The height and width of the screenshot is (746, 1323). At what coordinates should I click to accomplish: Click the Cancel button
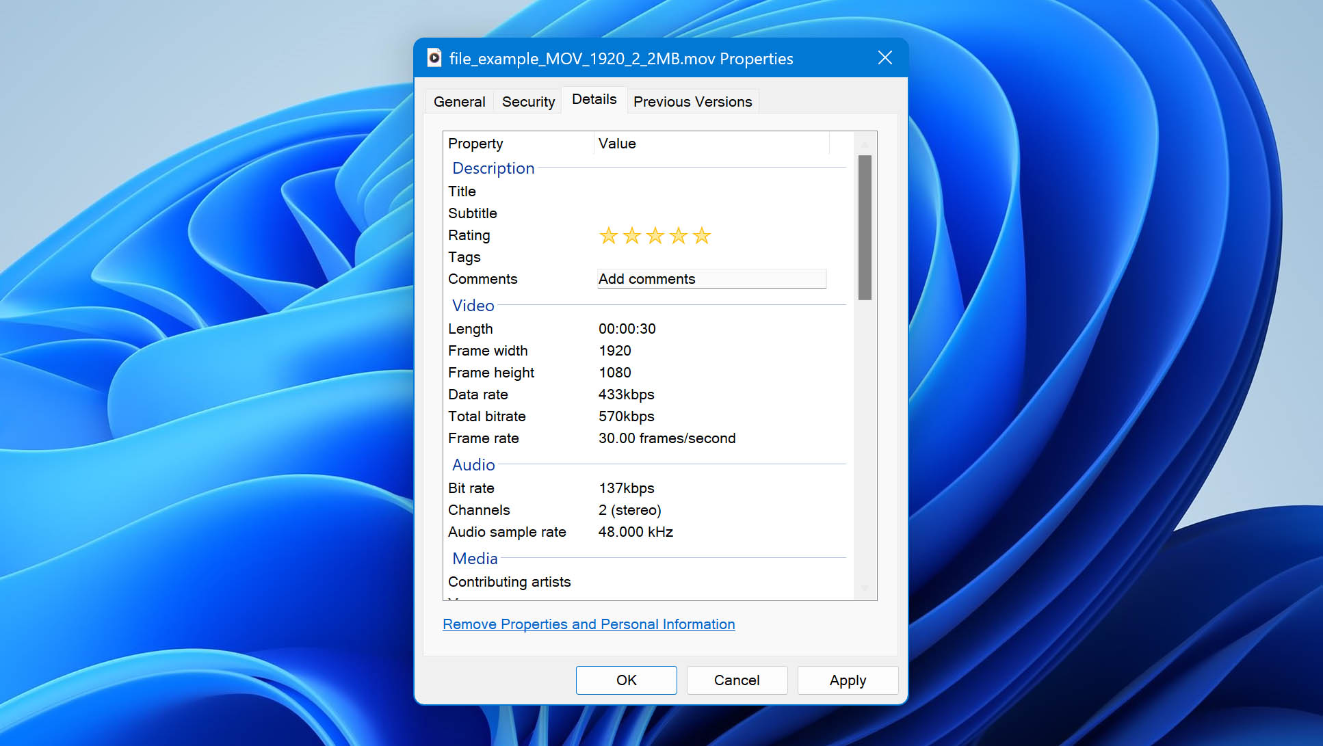pos(736,679)
